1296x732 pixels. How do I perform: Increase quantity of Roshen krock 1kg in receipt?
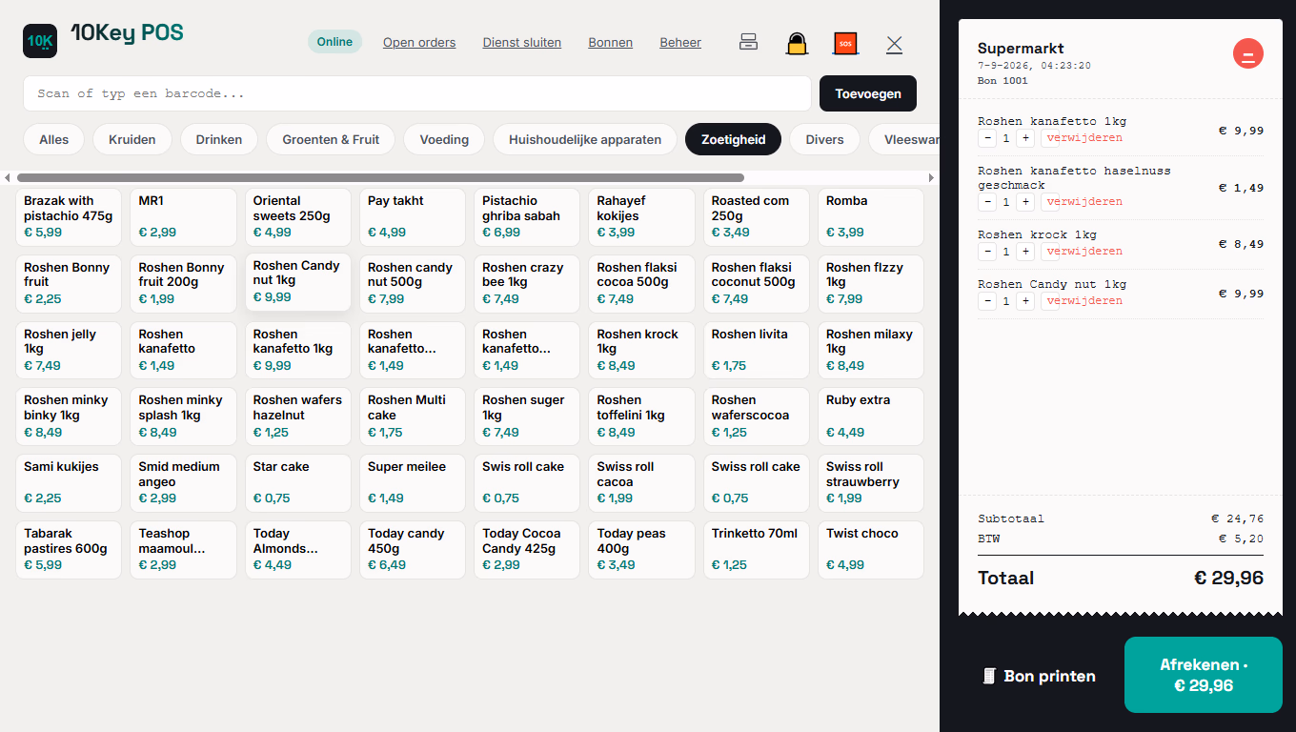(x=1024, y=252)
